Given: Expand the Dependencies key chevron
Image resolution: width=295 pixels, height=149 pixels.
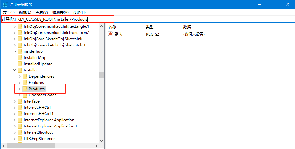Looking at the screenshot, I should click(x=19, y=76).
